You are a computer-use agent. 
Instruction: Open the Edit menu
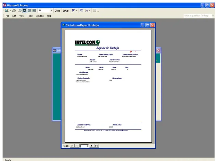pos(14,16)
